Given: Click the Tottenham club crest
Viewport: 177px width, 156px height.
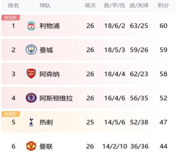Looking at the screenshot, I should coord(31,122).
